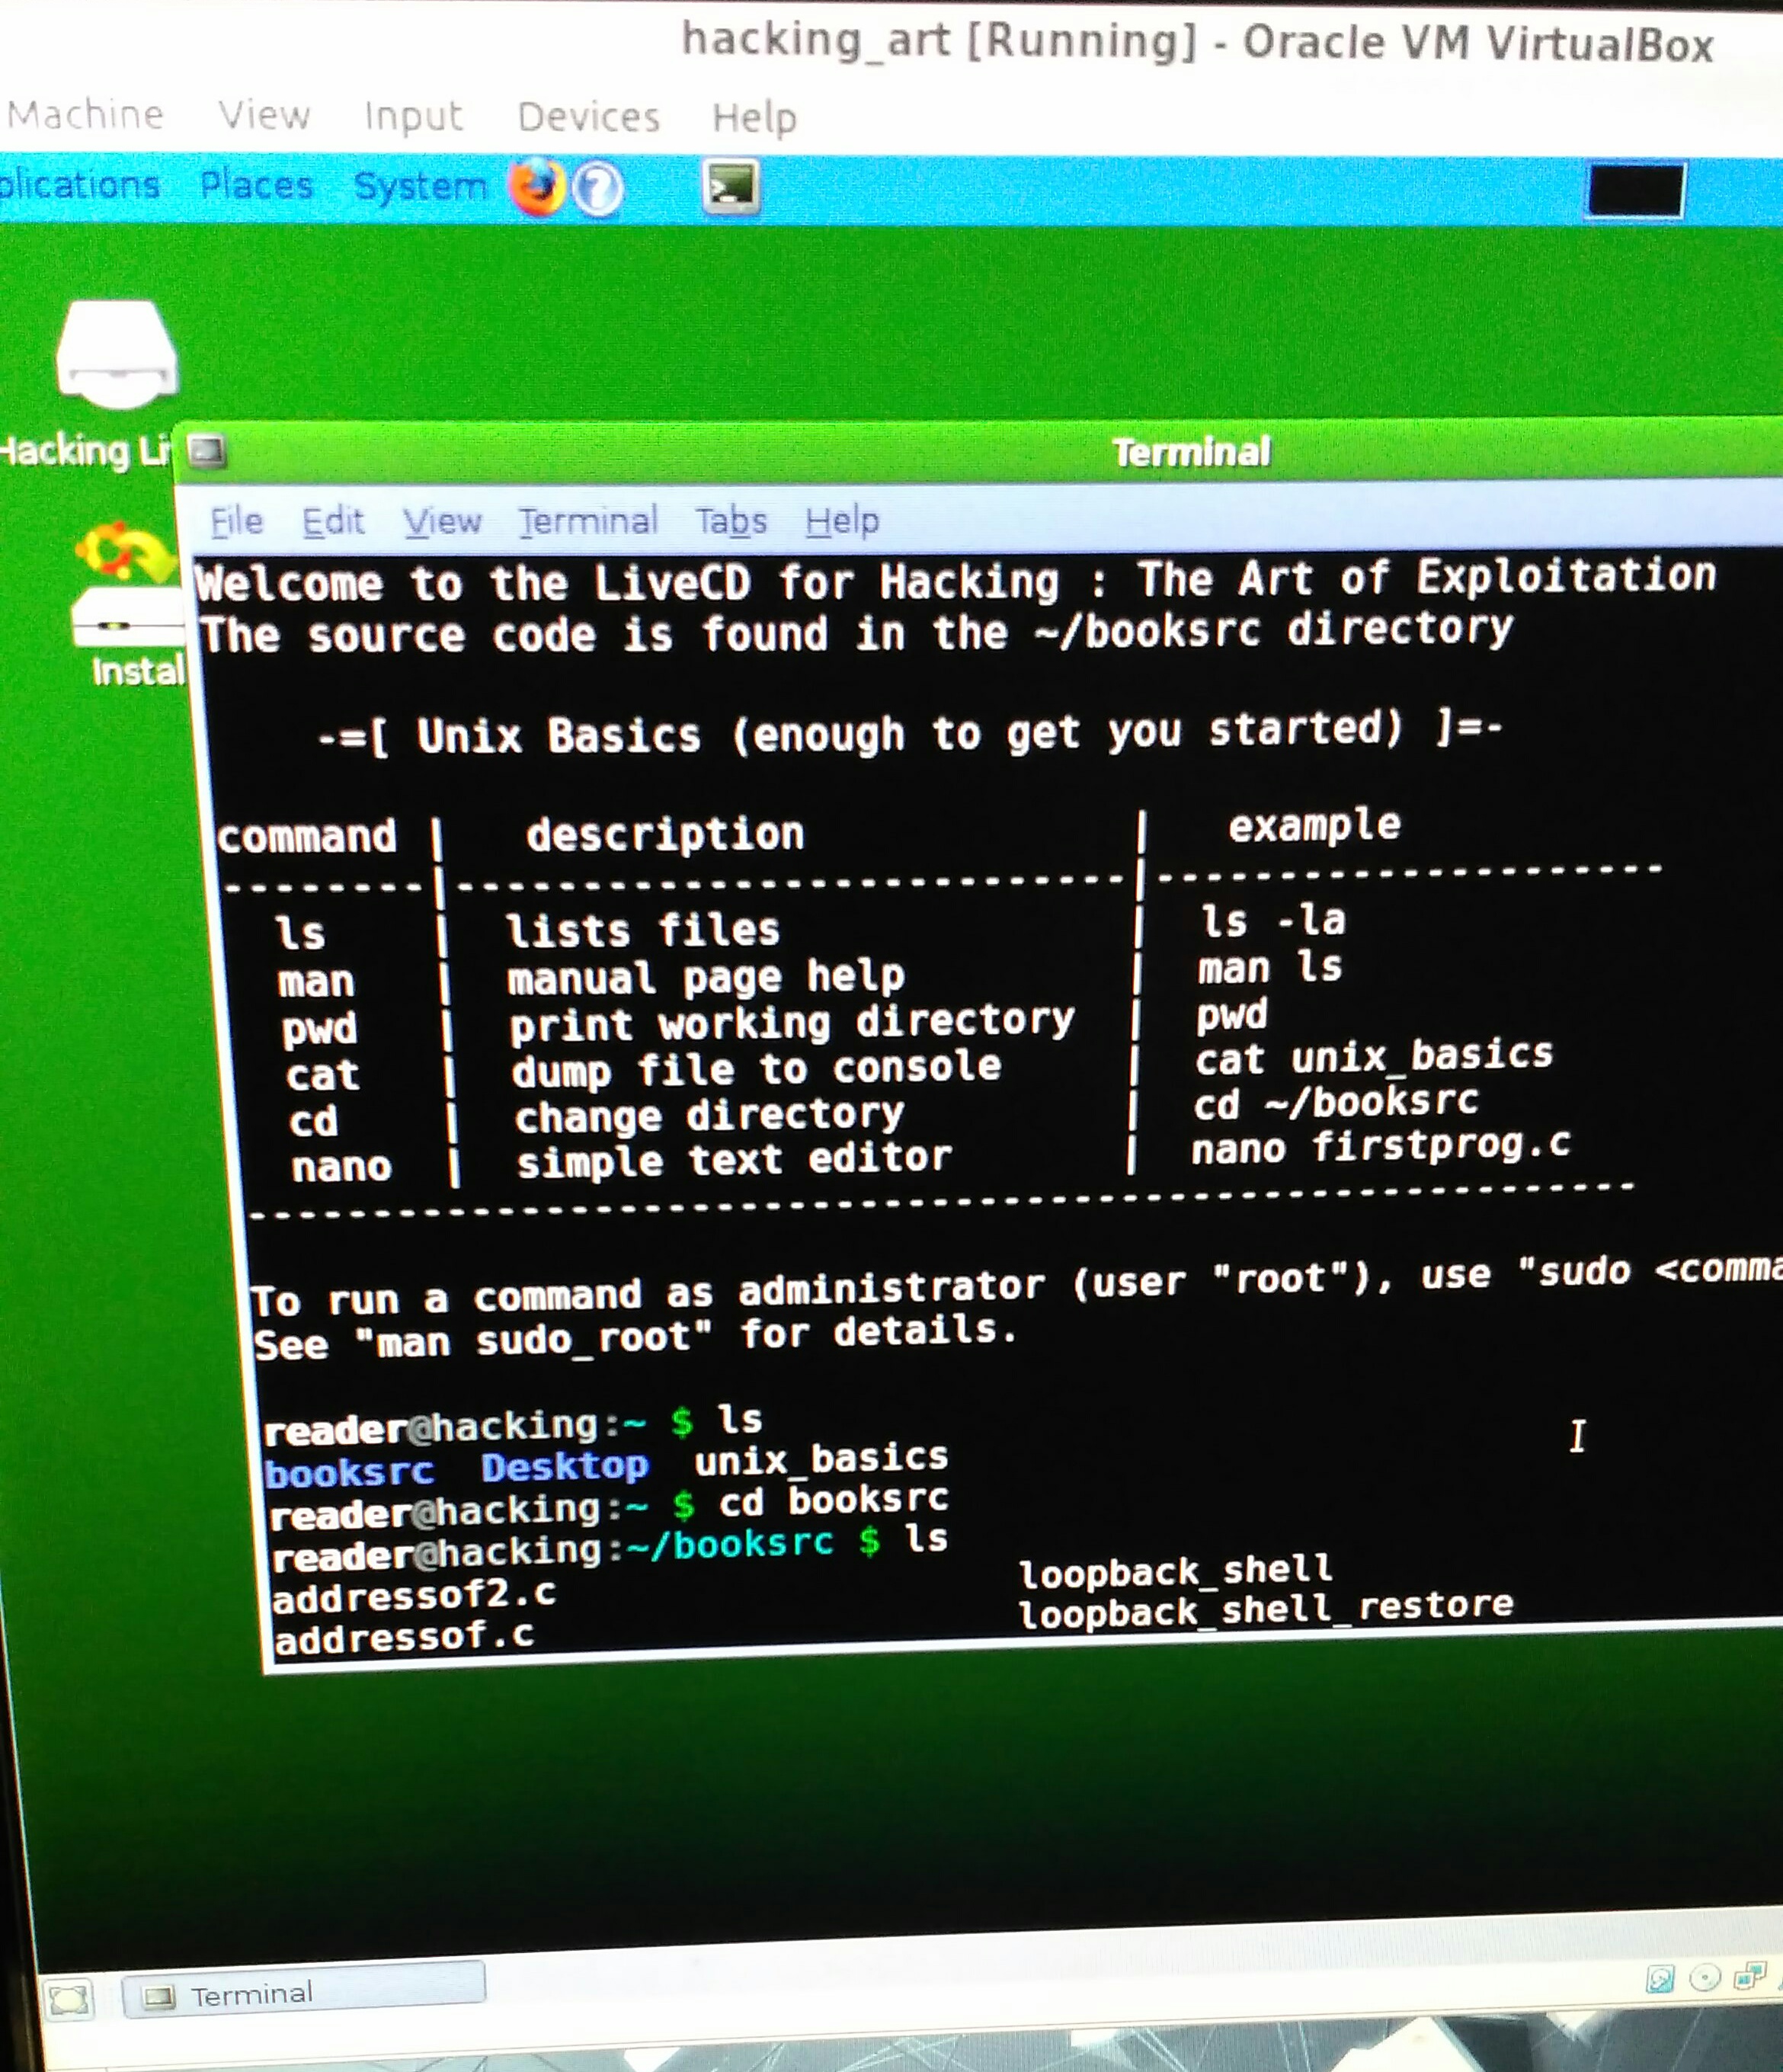The image size is (1783, 2072).
Task: Click the 'cat unix_basics' example text
Action: (x=1374, y=1057)
